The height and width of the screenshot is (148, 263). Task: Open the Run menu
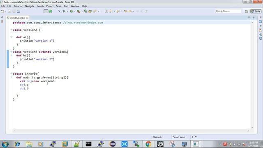click(66, 6)
